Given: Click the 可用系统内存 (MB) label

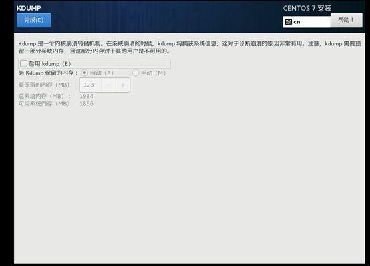Looking at the screenshot, I should pos(47,104).
